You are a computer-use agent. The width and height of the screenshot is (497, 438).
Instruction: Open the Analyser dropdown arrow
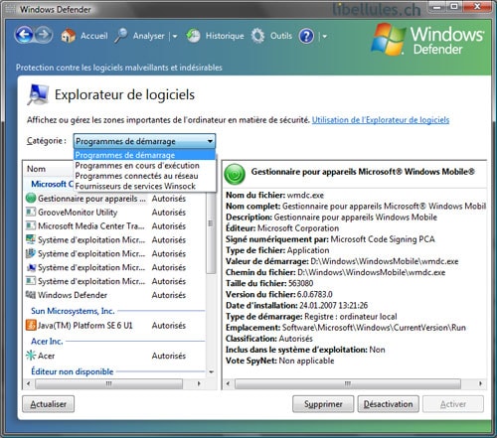(x=175, y=36)
